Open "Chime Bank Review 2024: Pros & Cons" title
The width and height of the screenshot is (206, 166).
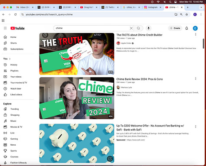[x=140, y=79]
